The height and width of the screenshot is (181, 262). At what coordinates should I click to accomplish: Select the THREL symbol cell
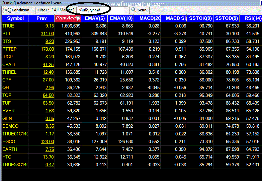[15, 72]
